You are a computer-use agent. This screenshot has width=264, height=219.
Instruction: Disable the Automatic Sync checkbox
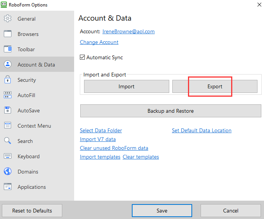coord(82,57)
